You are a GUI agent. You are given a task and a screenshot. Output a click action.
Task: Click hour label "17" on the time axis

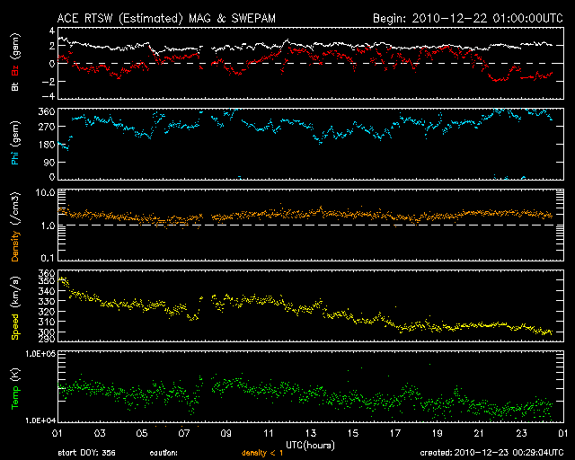[395, 434]
